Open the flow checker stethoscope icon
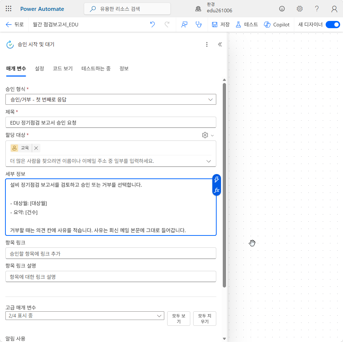This screenshot has width=343, height=342. click(x=199, y=25)
